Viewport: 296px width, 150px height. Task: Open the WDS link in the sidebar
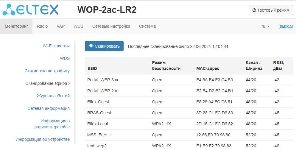[65, 58]
